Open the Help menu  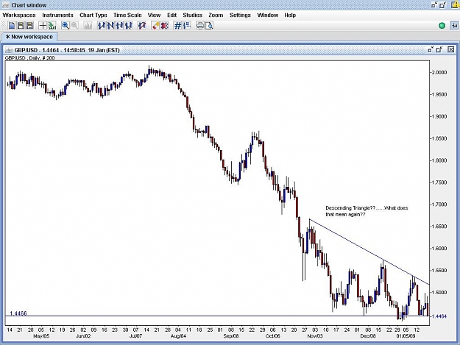coord(290,15)
